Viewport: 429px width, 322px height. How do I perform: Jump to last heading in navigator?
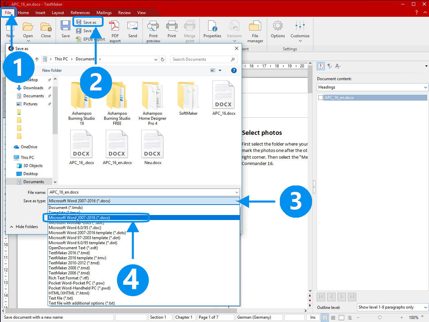click(x=352, y=297)
